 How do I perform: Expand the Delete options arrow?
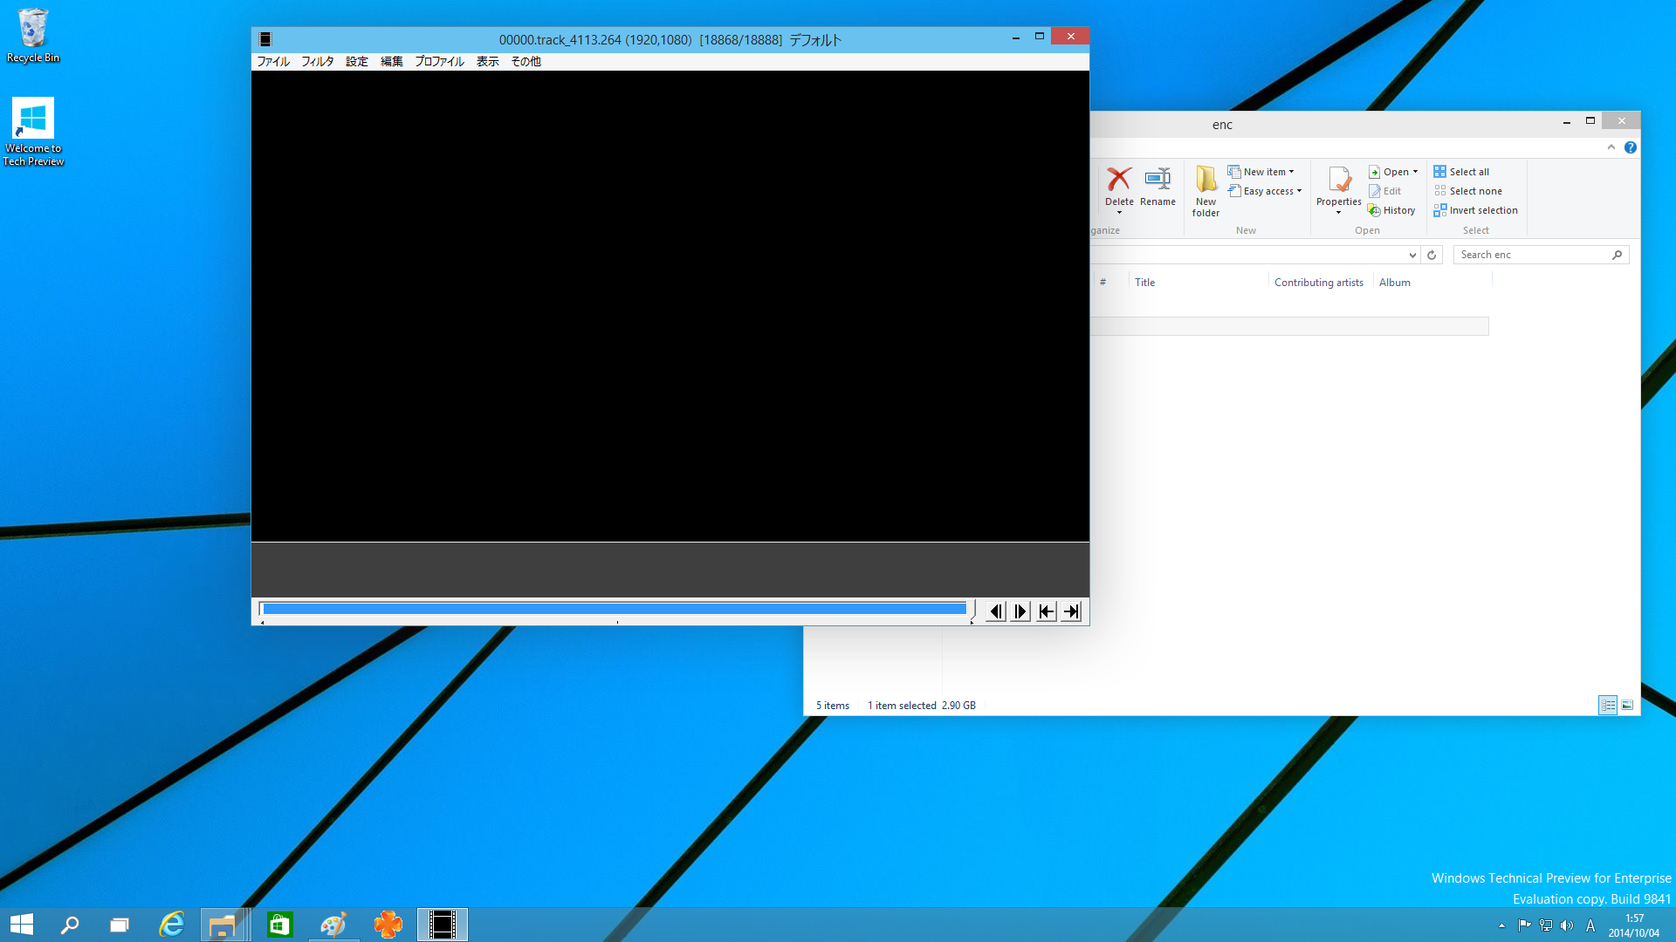point(1119,212)
